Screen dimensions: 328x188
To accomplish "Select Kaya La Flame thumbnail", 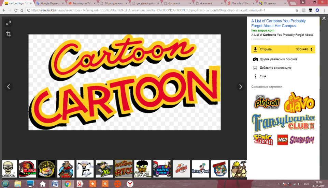I will [x=27, y=169].
